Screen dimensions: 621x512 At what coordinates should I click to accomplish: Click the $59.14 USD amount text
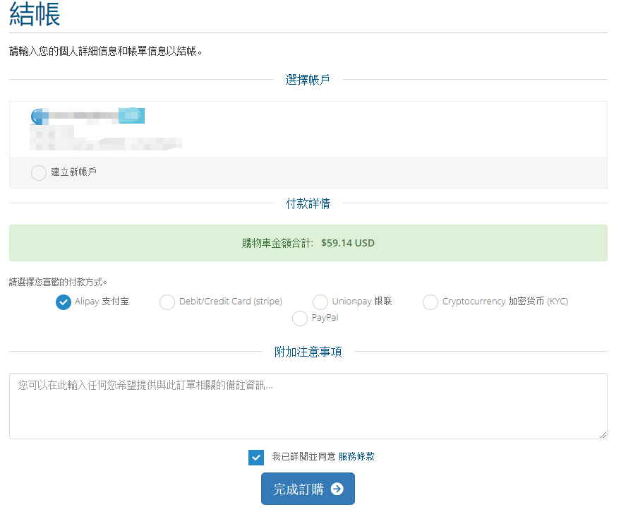[x=347, y=243]
